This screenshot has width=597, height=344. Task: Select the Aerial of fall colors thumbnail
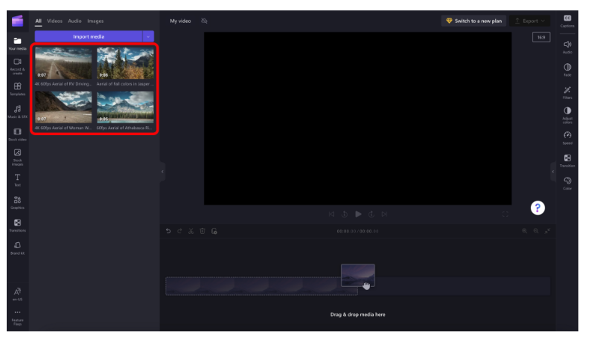(125, 63)
